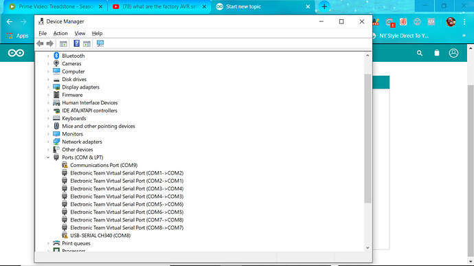Image resolution: width=474 pixels, height=266 pixels.
Task: Go back with Chrome's back arrow
Action: [x=10, y=22]
